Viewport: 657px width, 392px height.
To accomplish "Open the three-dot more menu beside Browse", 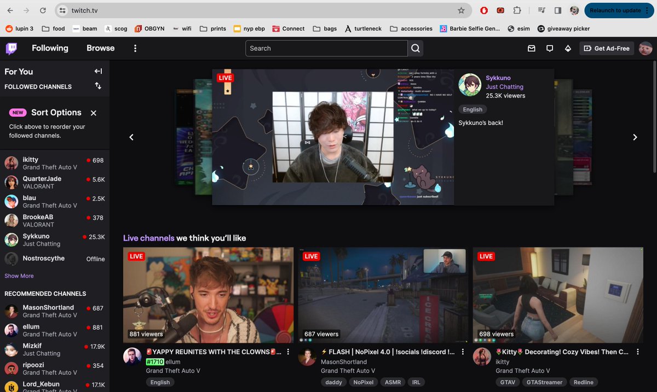I will [x=135, y=48].
